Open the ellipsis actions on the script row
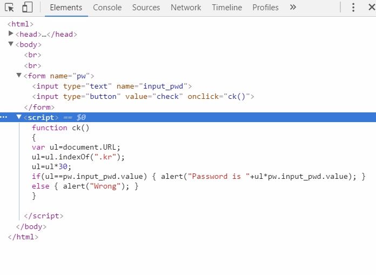This screenshot has width=376, height=275. click(4, 117)
